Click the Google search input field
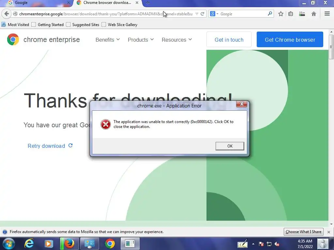This screenshot has height=250, width=334. pyautogui.click(x=243, y=14)
